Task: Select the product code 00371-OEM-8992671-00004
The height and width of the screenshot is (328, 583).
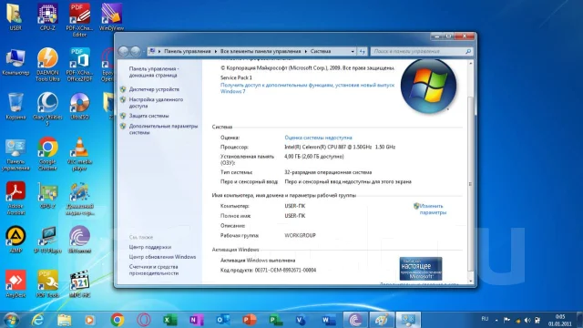Action: click(285, 270)
